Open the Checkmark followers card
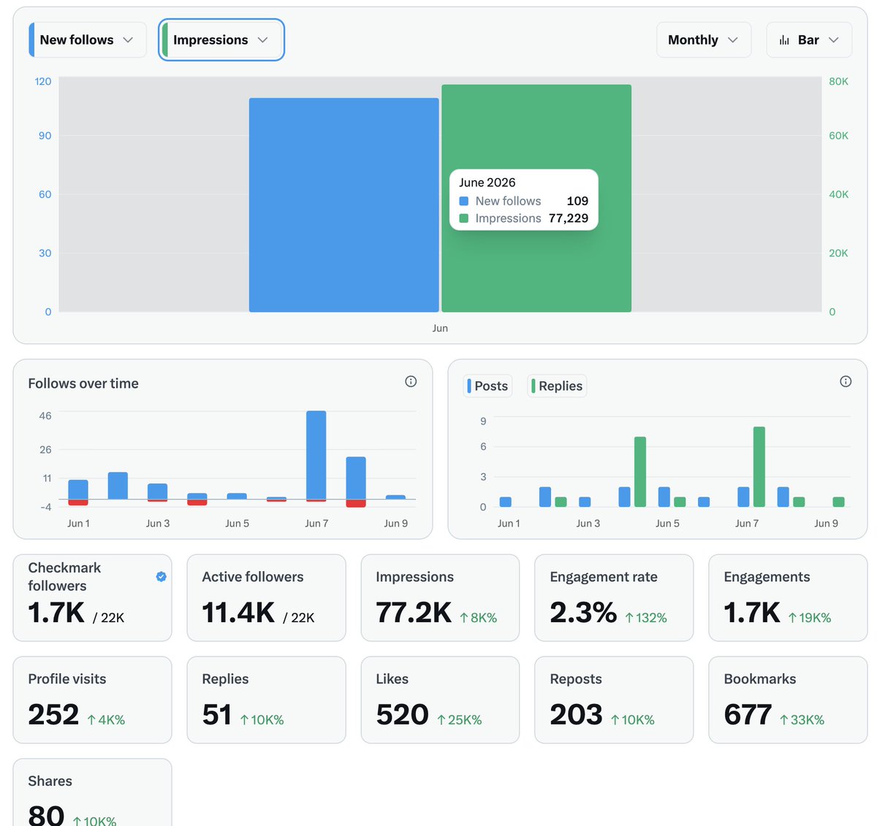 pos(92,598)
